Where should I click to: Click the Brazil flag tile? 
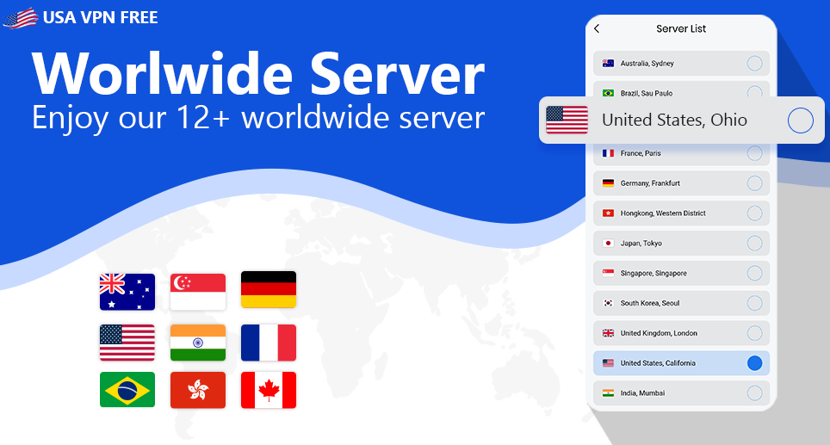click(x=127, y=389)
